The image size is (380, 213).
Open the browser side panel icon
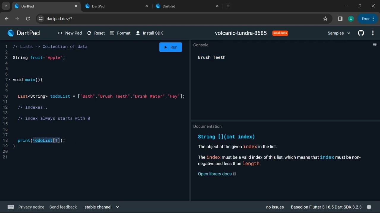(340, 19)
